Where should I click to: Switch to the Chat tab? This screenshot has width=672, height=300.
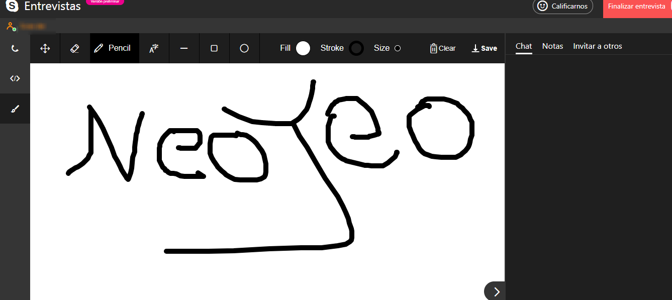click(524, 46)
